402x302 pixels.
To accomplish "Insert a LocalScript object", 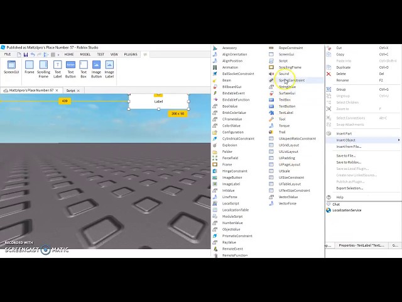I will tap(231, 203).
